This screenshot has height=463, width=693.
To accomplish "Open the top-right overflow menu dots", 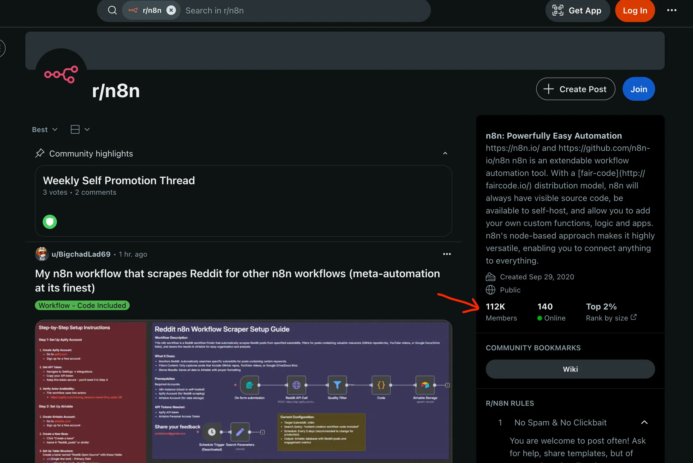I will tap(672, 10).
